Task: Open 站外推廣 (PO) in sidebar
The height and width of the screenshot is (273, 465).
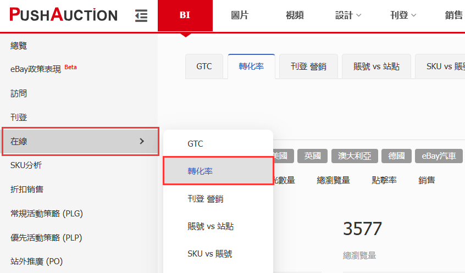Action: tap(37, 261)
